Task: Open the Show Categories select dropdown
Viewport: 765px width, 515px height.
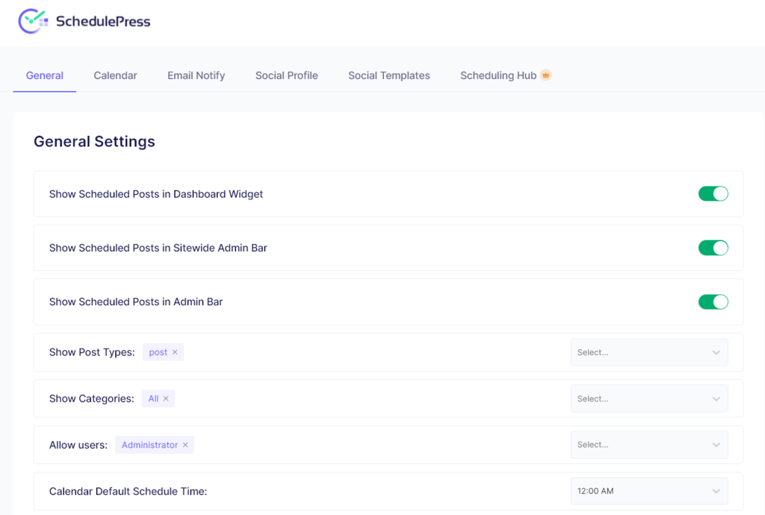Action: (648, 398)
